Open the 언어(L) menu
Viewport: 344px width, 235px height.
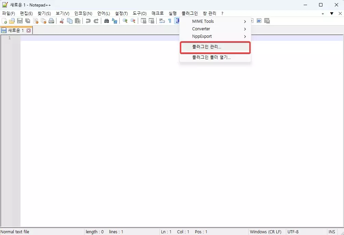[104, 14]
